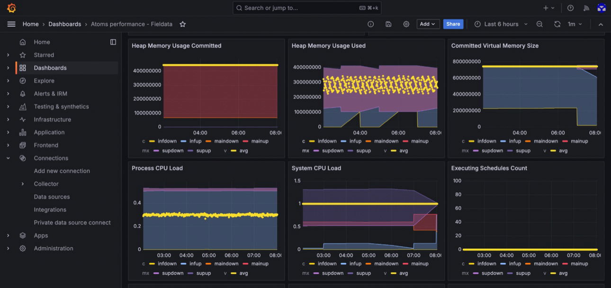This screenshot has height=288, width=611.
Task: Click the Apps stack icon
Action: pos(23,236)
